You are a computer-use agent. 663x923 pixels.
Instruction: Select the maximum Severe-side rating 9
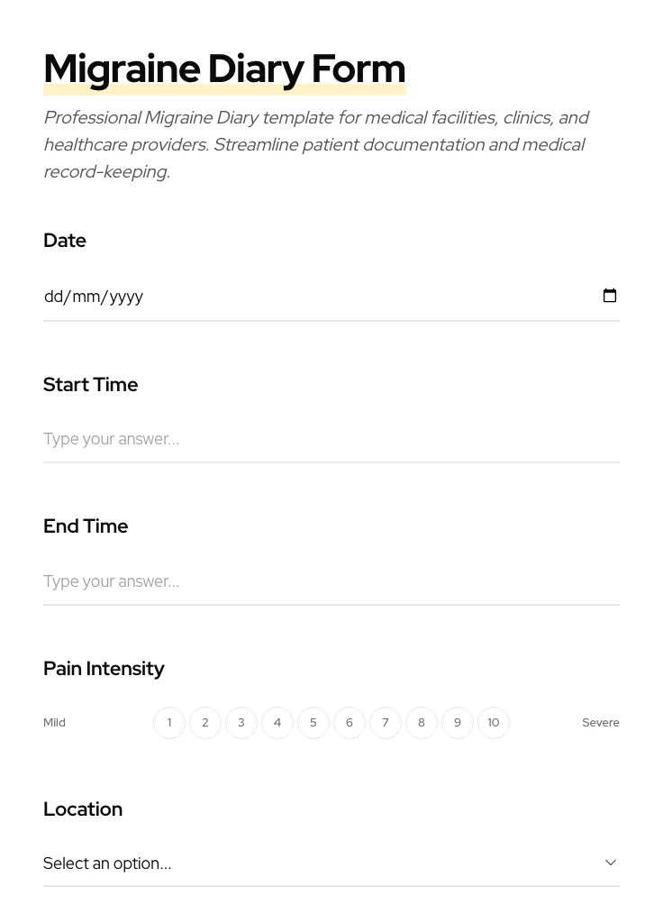[458, 722]
